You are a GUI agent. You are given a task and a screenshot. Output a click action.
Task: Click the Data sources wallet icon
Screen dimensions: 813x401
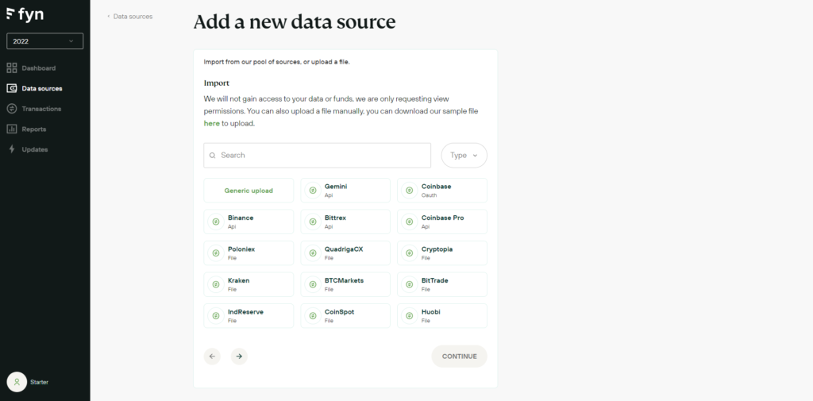coord(11,88)
